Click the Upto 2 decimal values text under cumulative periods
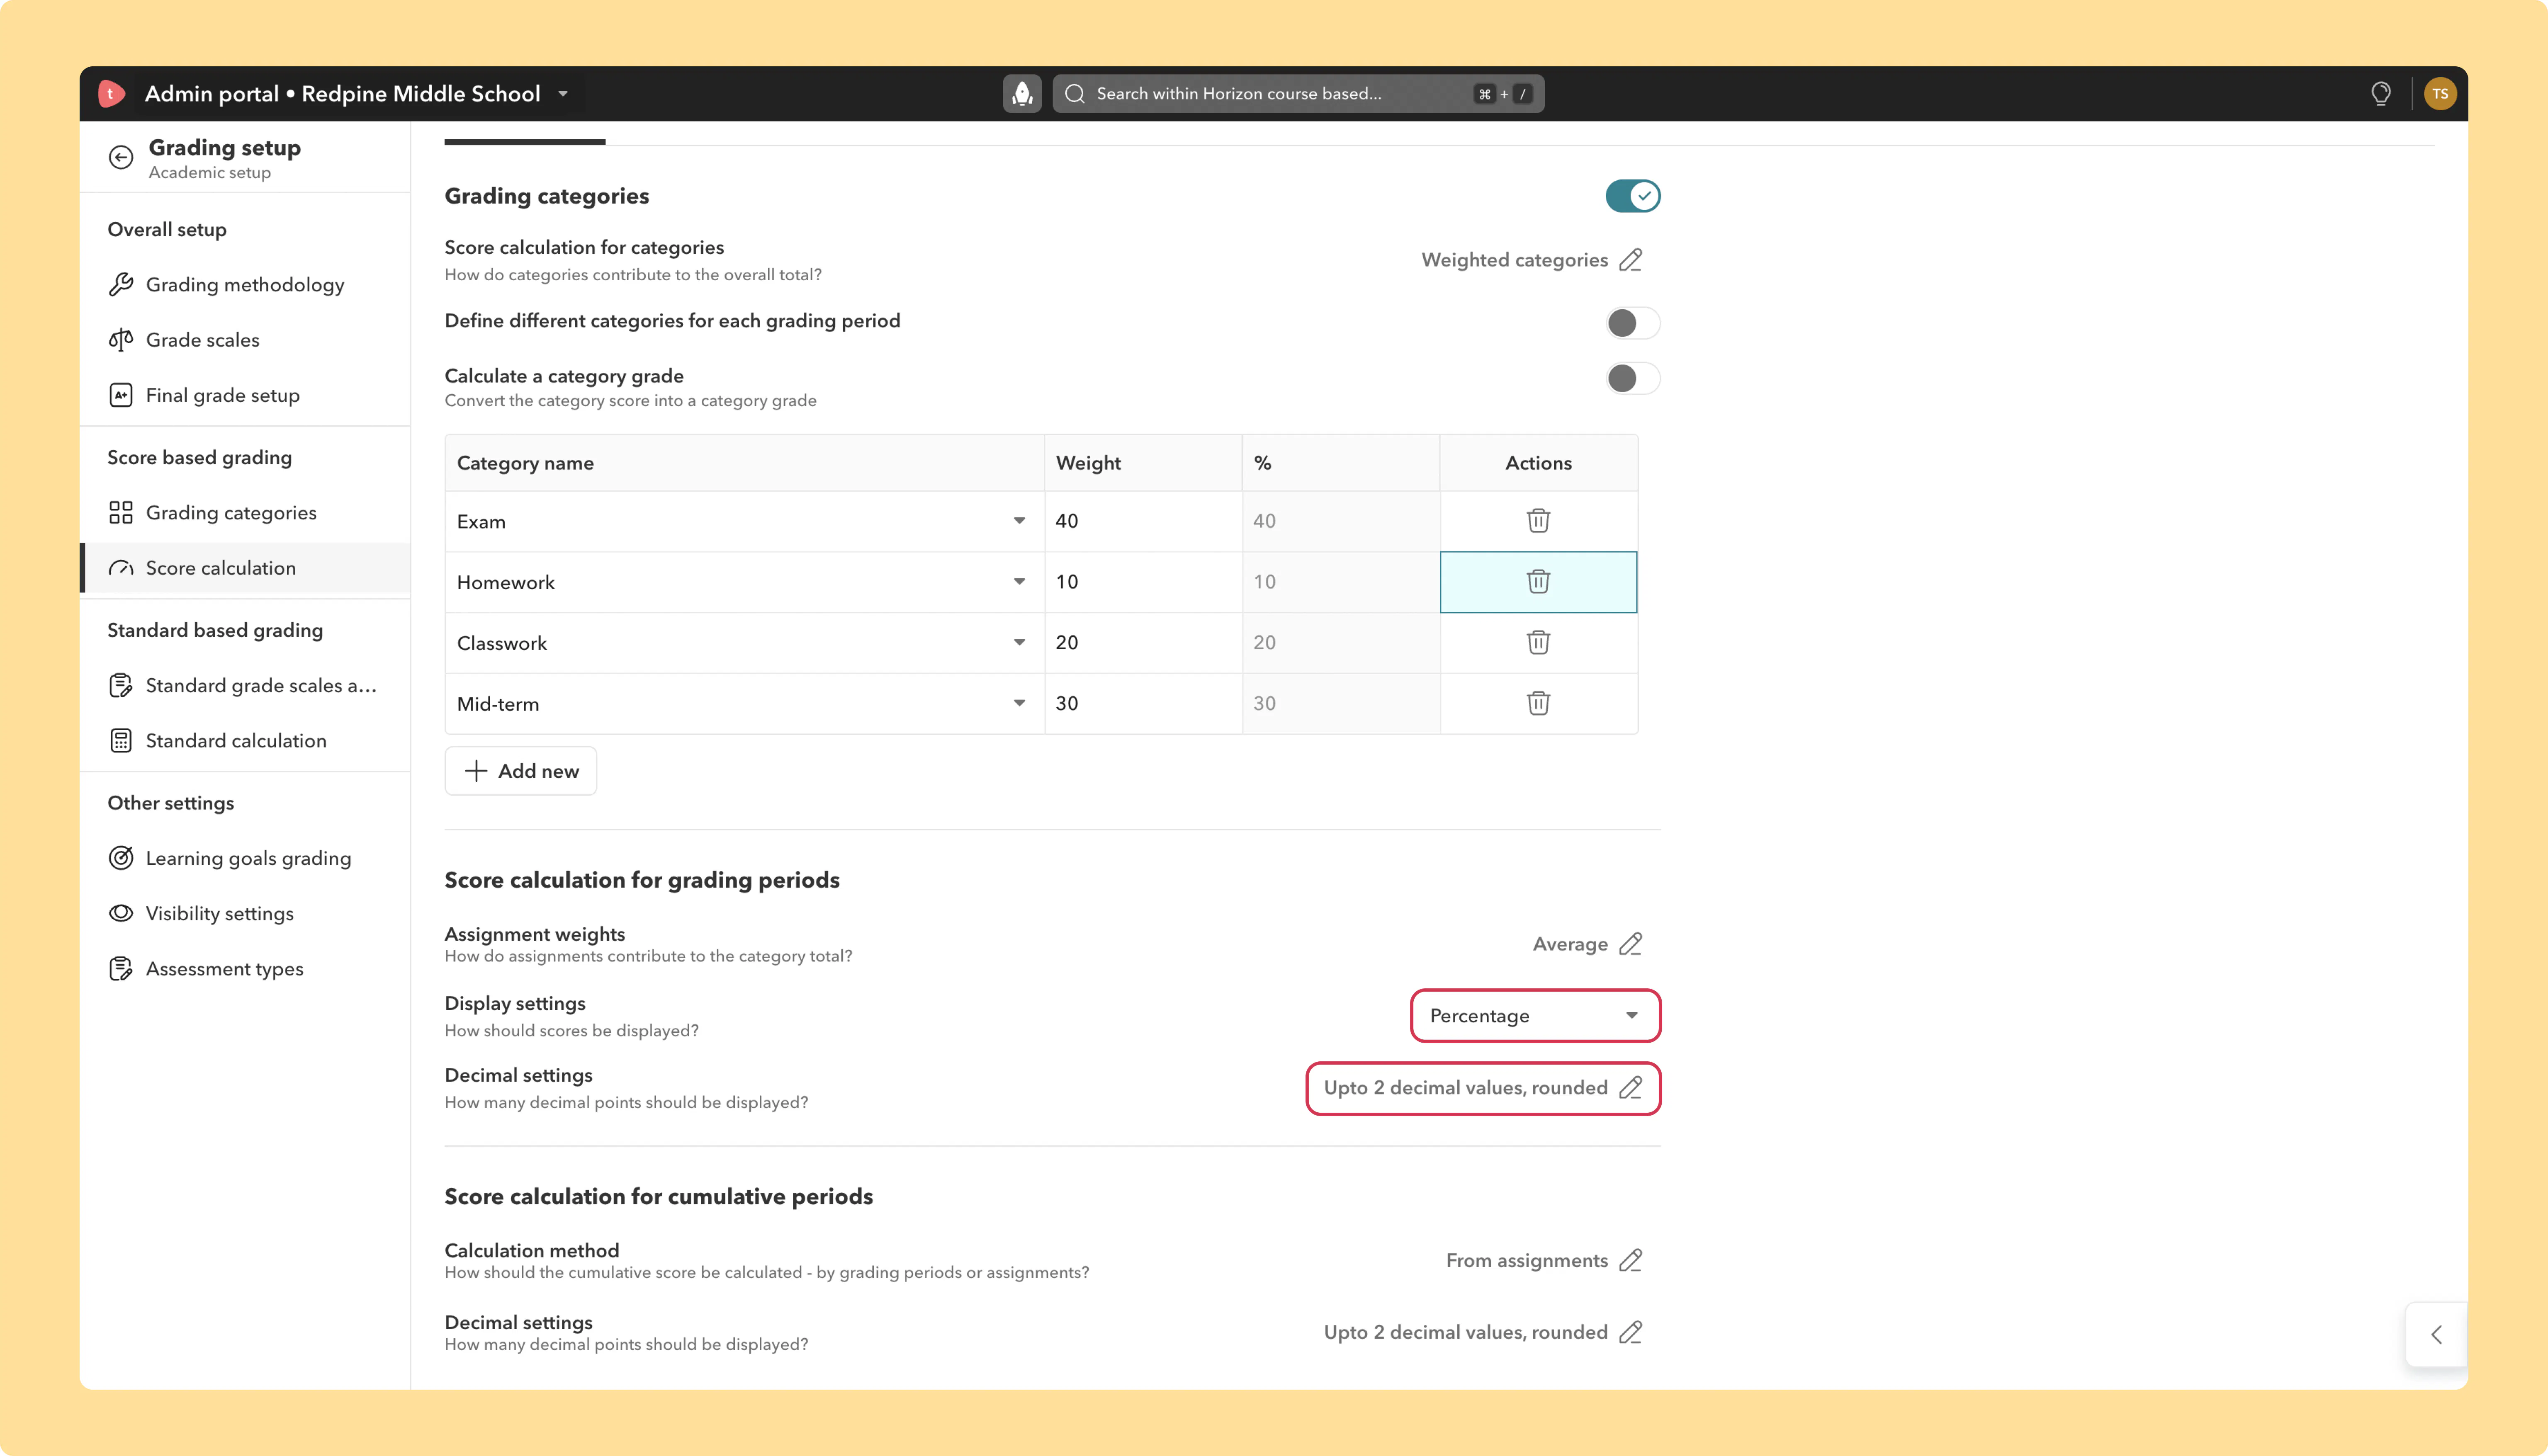Viewport: 2548px width, 1456px height. tap(1465, 1332)
